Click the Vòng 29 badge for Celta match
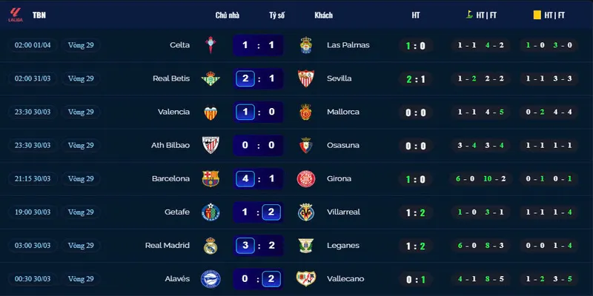This screenshot has width=593, height=296. click(x=81, y=45)
